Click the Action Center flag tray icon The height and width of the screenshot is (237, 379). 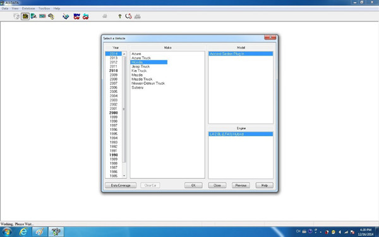click(x=352, y=232)
